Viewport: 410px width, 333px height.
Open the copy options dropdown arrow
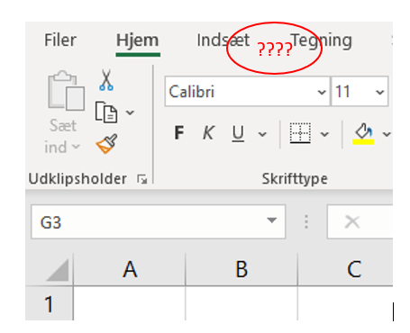pos(130,112)
